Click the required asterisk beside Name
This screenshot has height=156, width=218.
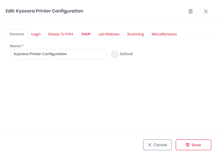[x=23, y=46]
